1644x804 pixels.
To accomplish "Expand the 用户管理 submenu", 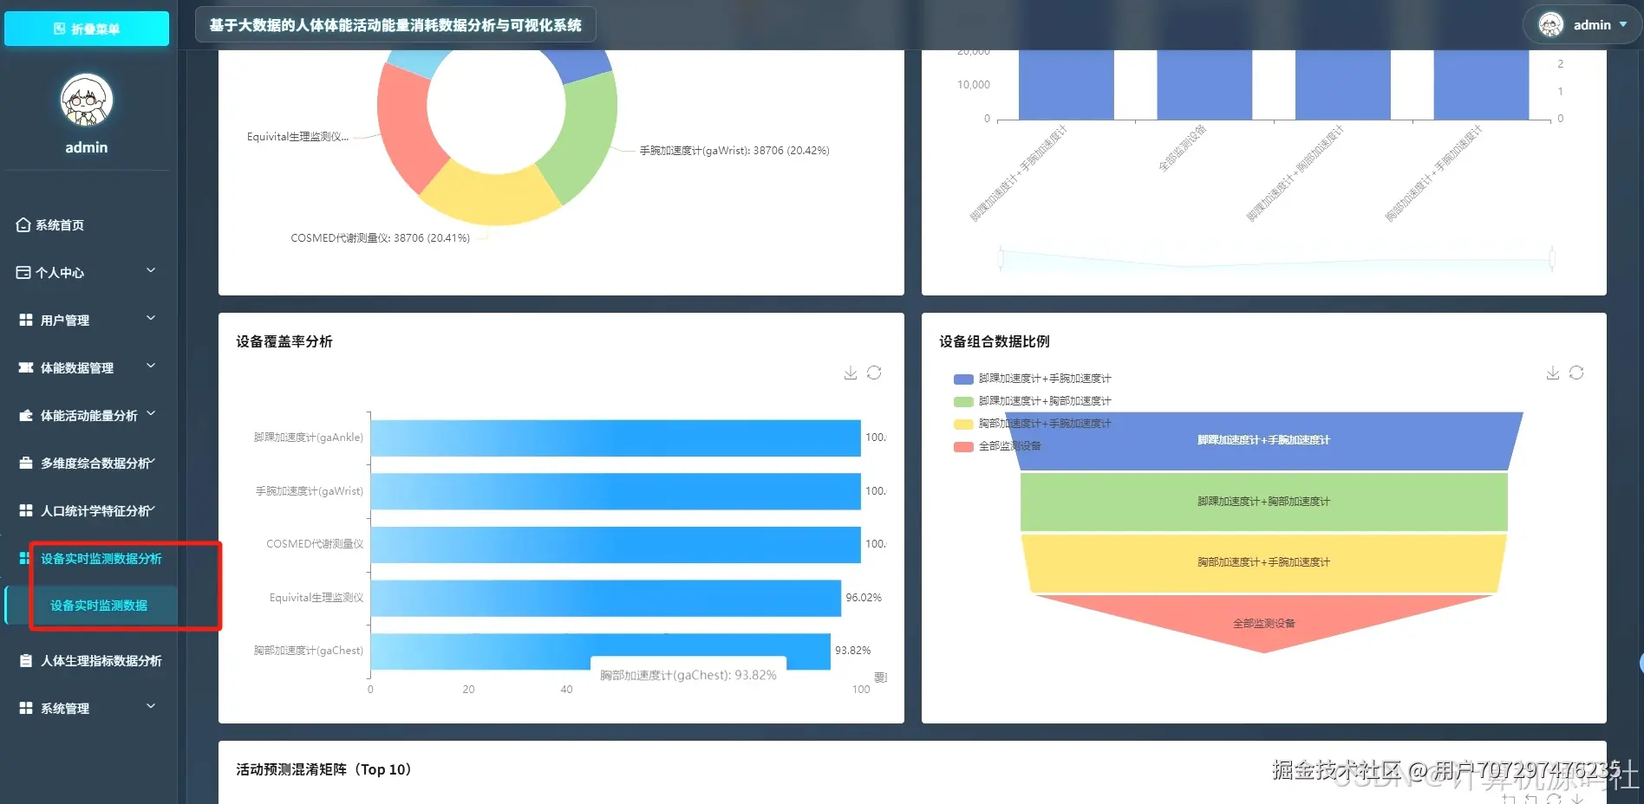I will (x=87, y=320).
